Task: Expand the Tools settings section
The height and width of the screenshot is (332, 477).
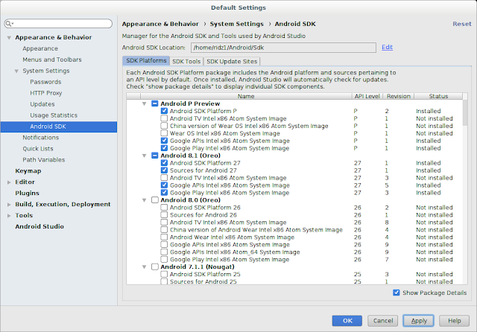Action: [9, 216]
